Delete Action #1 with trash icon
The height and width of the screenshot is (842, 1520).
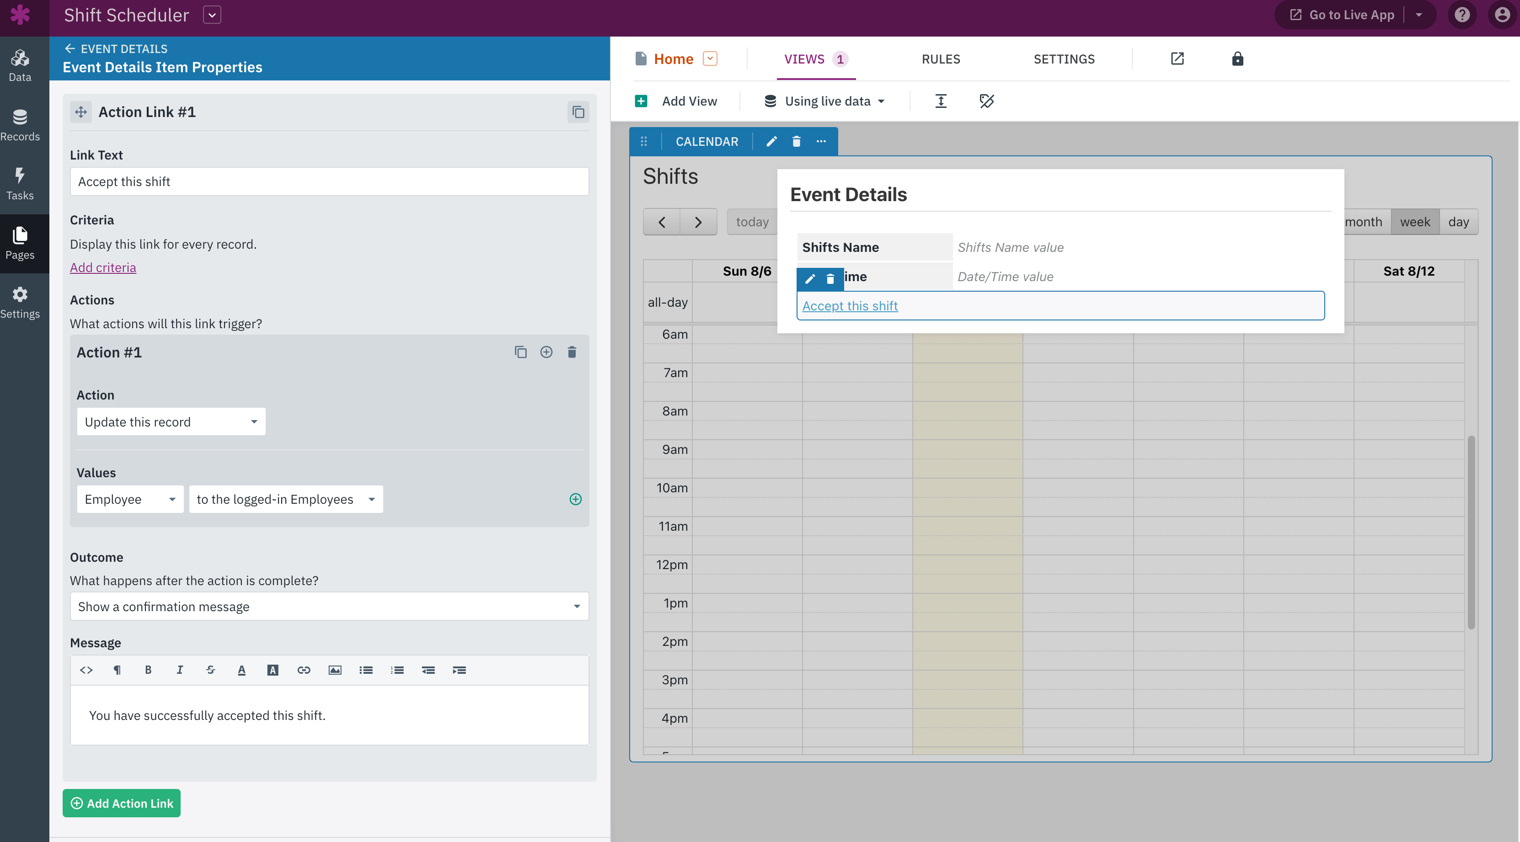571,352
